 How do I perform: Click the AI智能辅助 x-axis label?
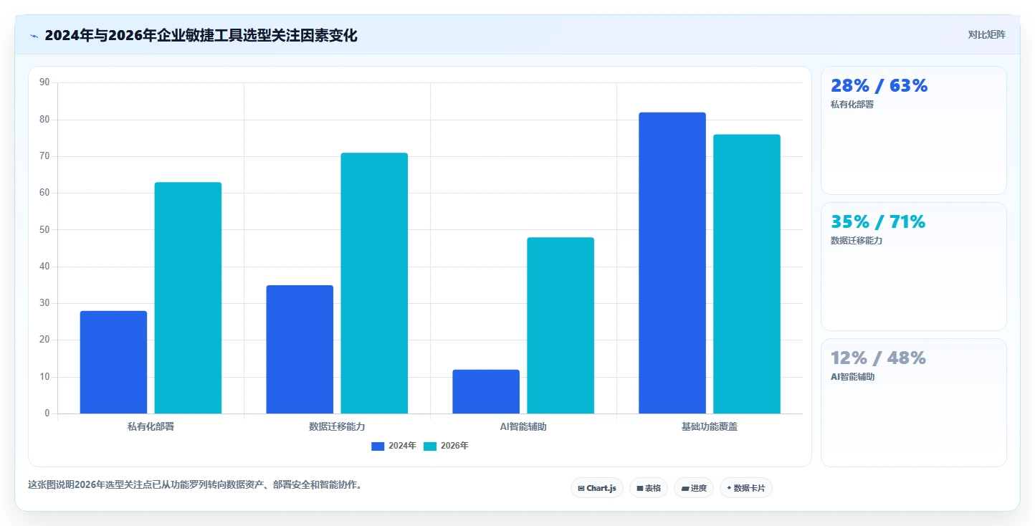[x=523, y=426]
